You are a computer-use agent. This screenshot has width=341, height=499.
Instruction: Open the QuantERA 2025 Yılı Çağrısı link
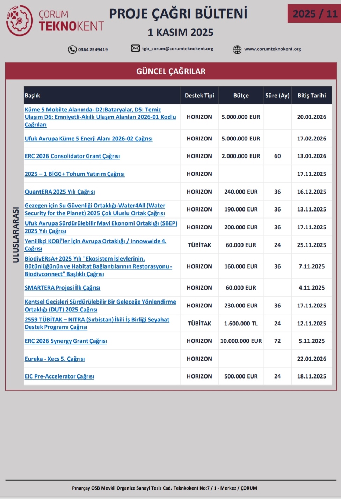point(59,192)
